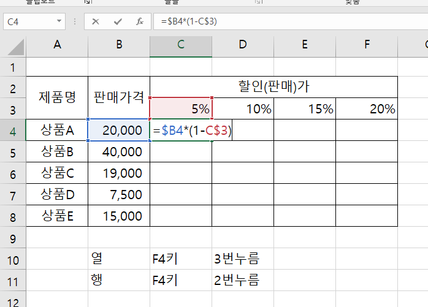
Task: Select the 20,000 price cell
Action: pyautogui.click(x=119, y=130)
